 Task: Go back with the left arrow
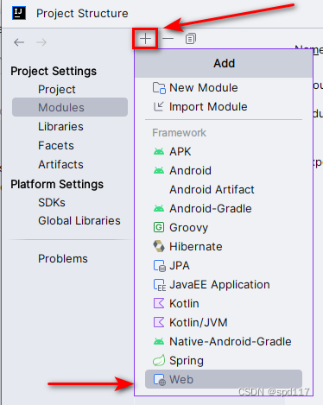point(19,42)
